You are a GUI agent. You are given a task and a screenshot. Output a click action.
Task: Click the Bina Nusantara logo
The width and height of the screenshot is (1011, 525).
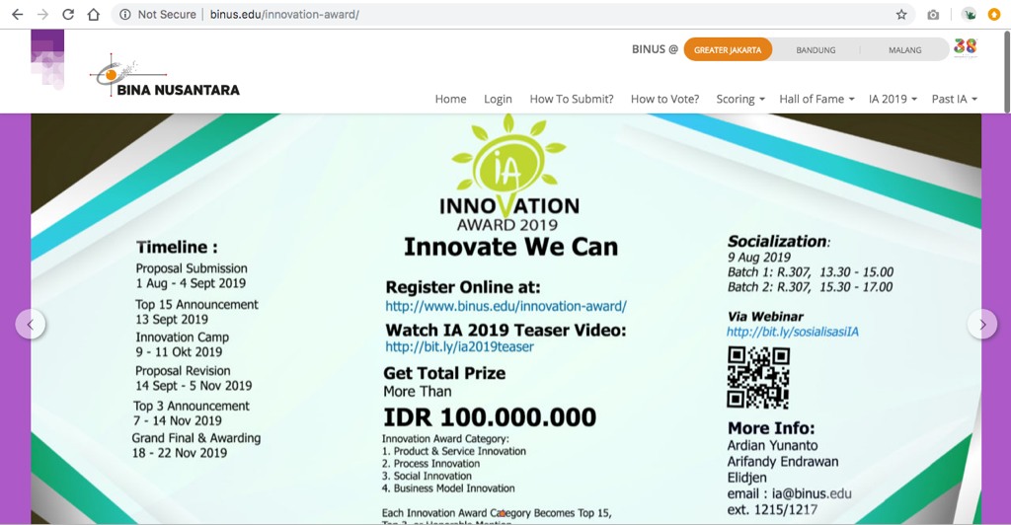click(165, 76)
